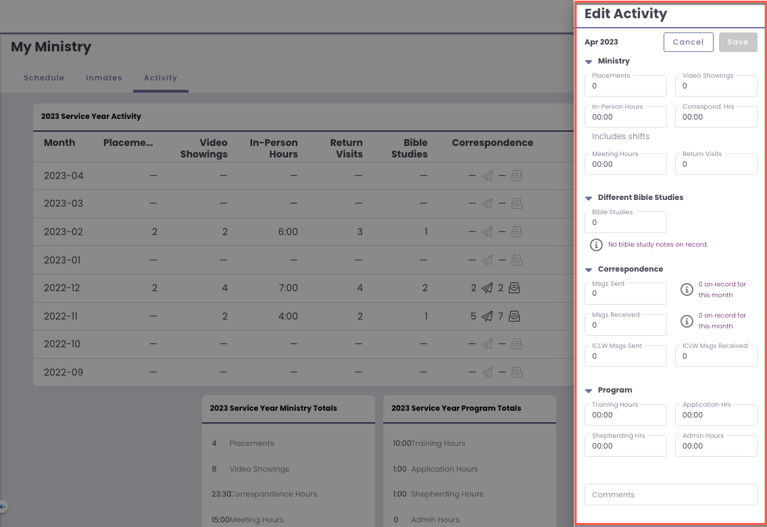Click received-messages icon in 2022-11 row
This screenshot has height=527, width=767.
tap(514, 316)
